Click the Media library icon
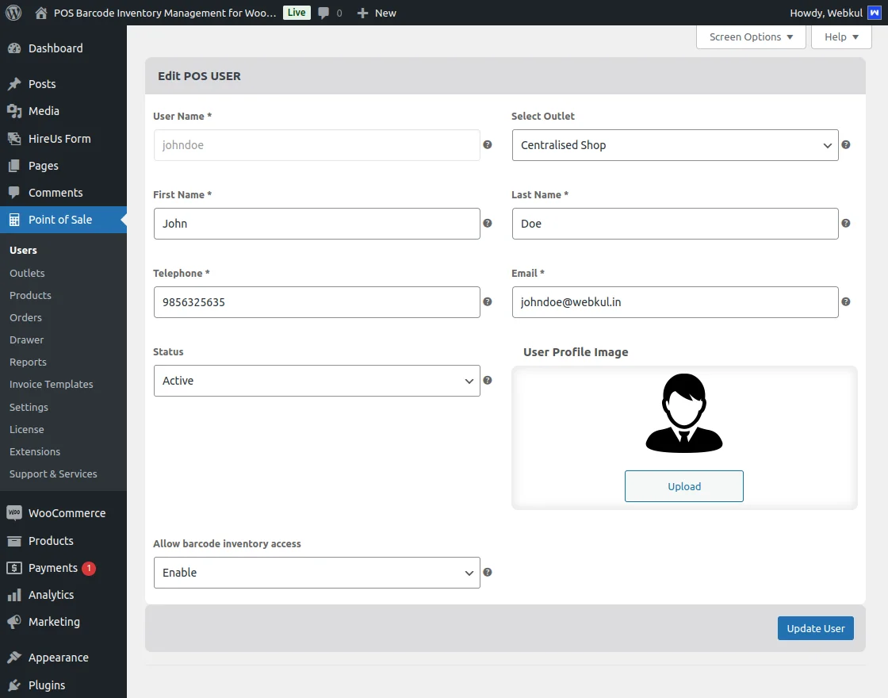 point(14,111)
